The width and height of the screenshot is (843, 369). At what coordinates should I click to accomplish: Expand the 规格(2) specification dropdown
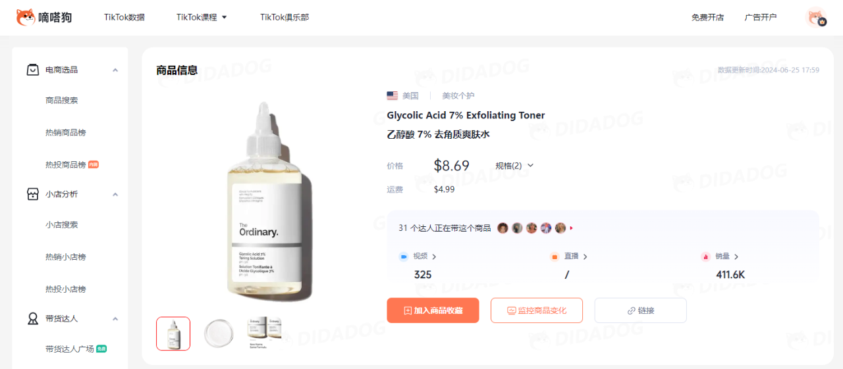[514, 166]
